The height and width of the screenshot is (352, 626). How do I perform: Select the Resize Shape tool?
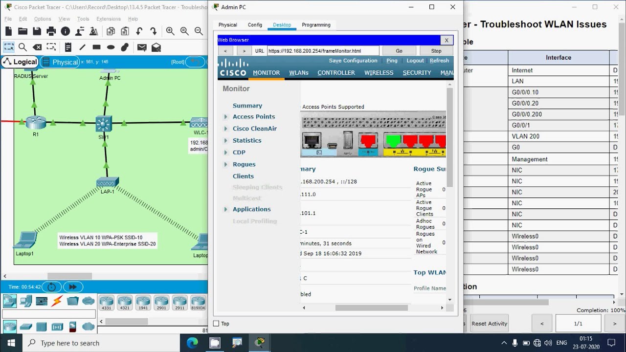51,47
